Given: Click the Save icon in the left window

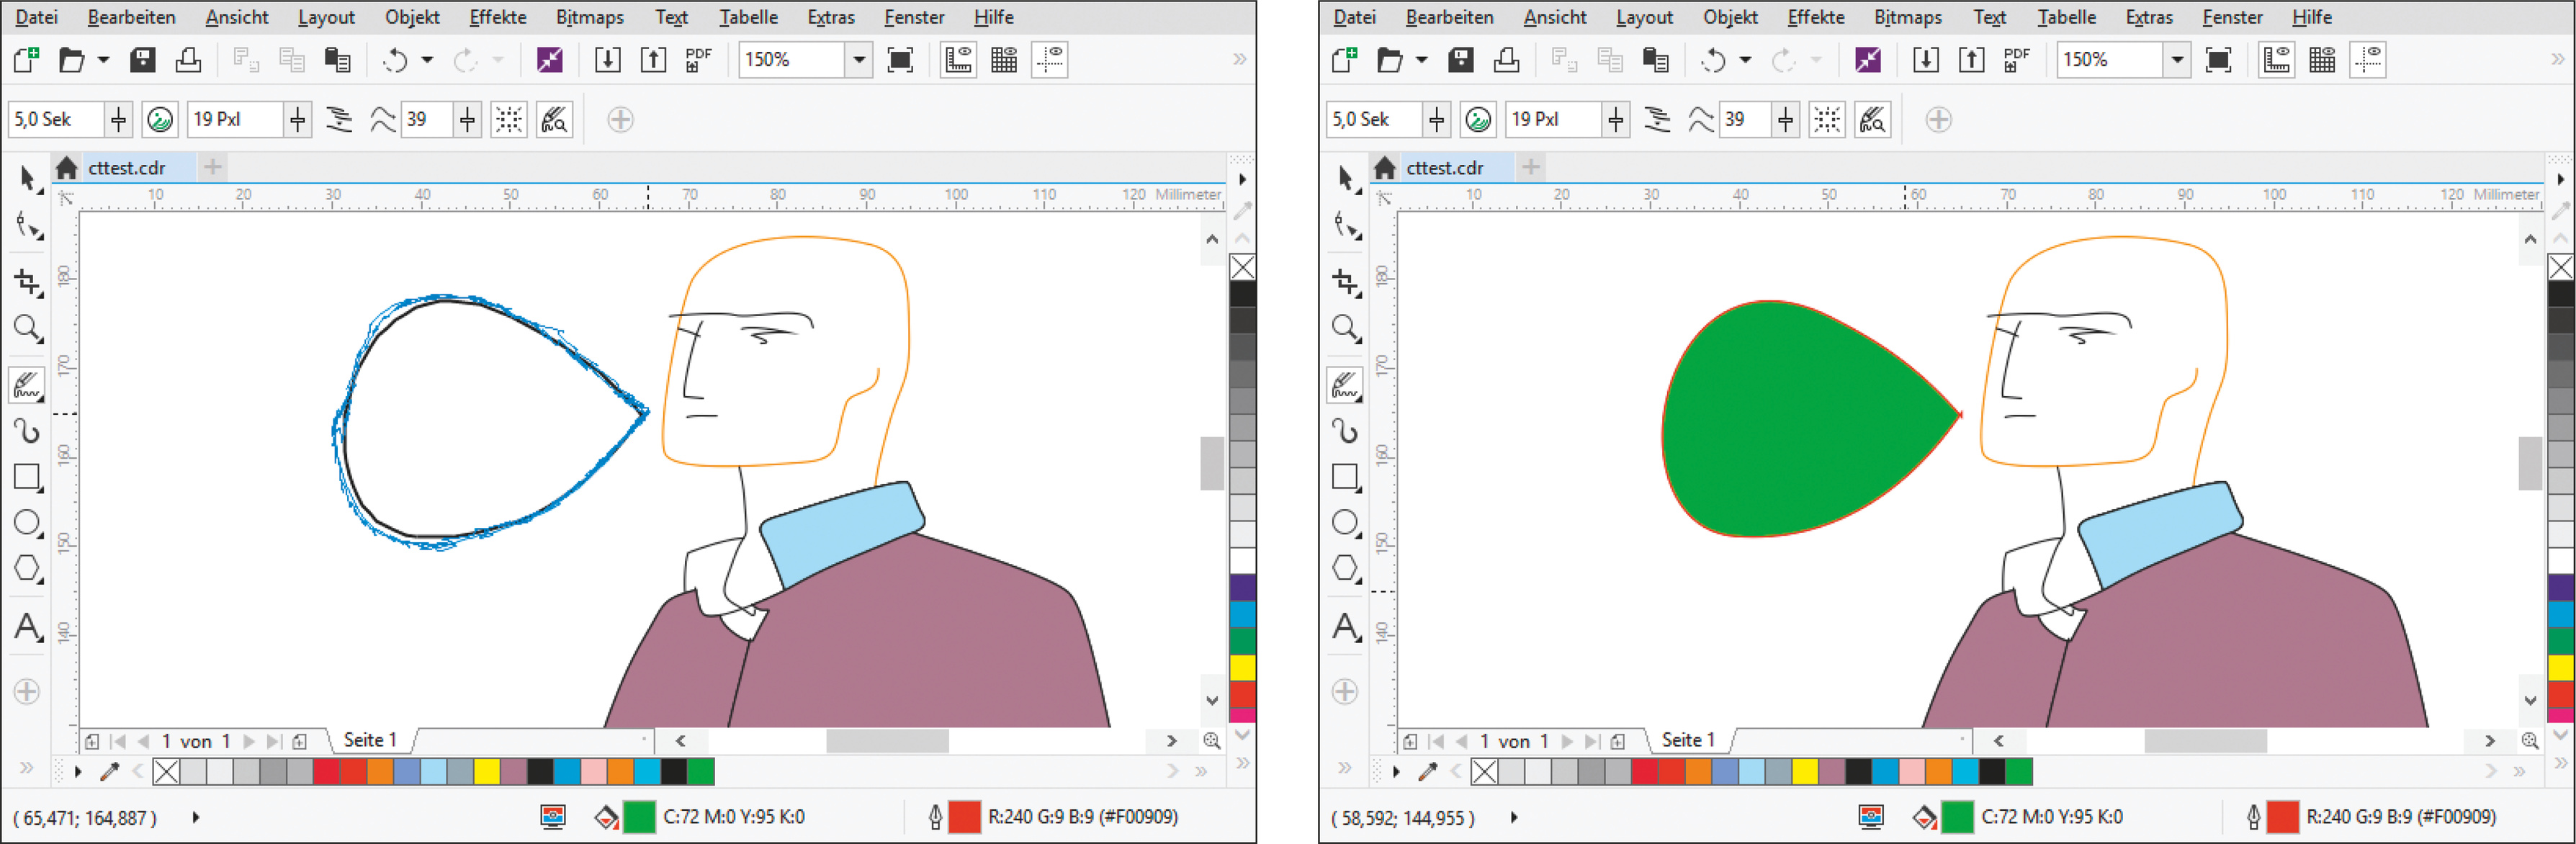Looking at the screenshot, I should click(x=143, y=60).
